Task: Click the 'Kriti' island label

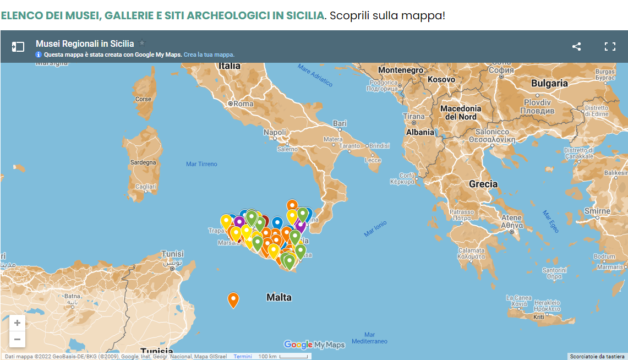Action: click(x=539, y=317)
